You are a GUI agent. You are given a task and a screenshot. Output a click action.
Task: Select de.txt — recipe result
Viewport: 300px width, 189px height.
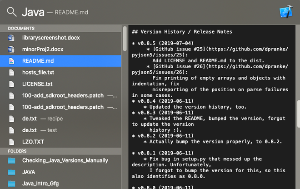pos(60,119)
